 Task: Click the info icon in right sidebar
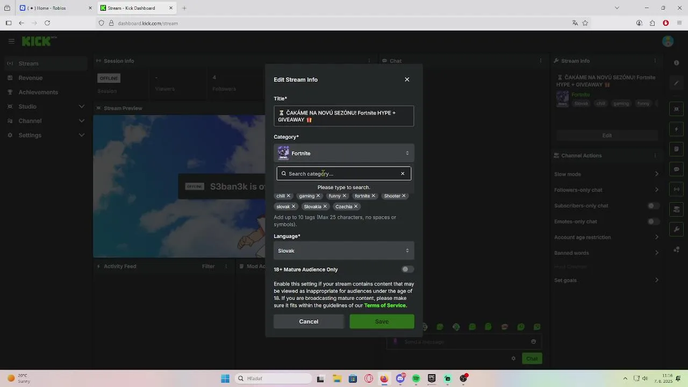click(x=677, y=63)
